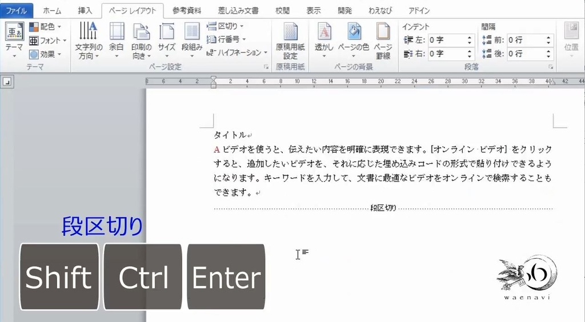
Task: Open the 行番号 line numbers dropdown
Action: (226, 39)
